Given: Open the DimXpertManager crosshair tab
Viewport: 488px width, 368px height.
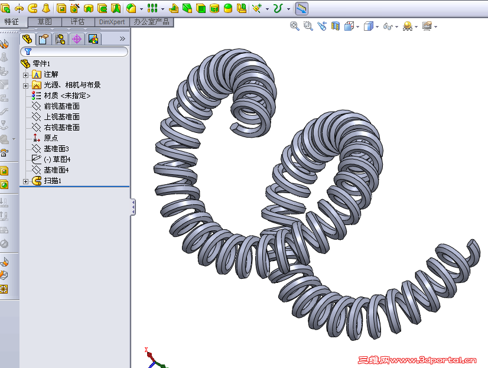Looking at the screenshot, I should coord(77,39).
